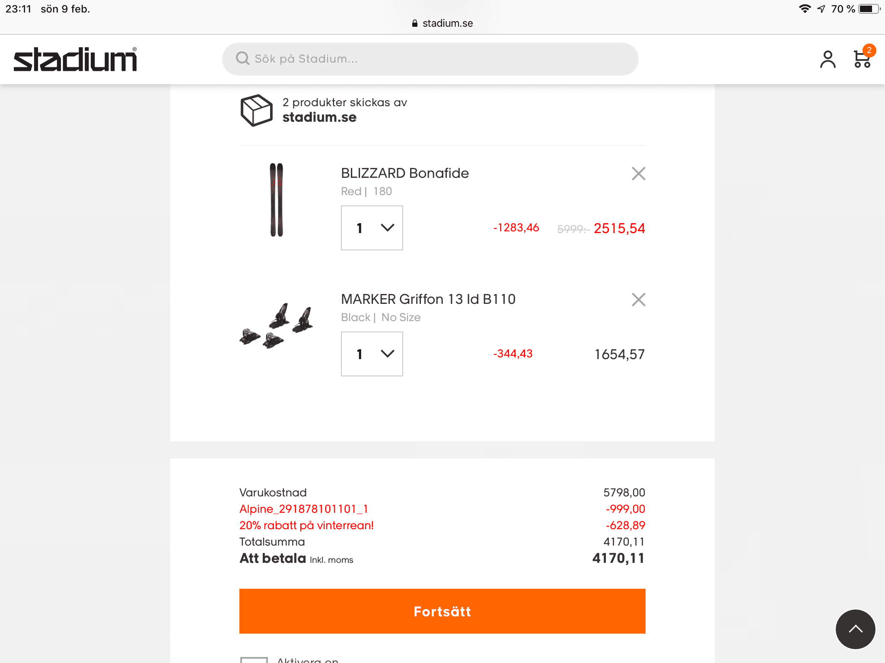Tap the Wi-Fi status icon
885x663 pixels.
(x=804, y=9)
